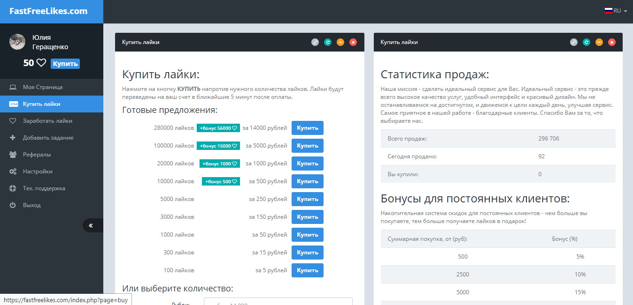
Task: Click the users icon next to Рефералы
Action: click(14, 154)
